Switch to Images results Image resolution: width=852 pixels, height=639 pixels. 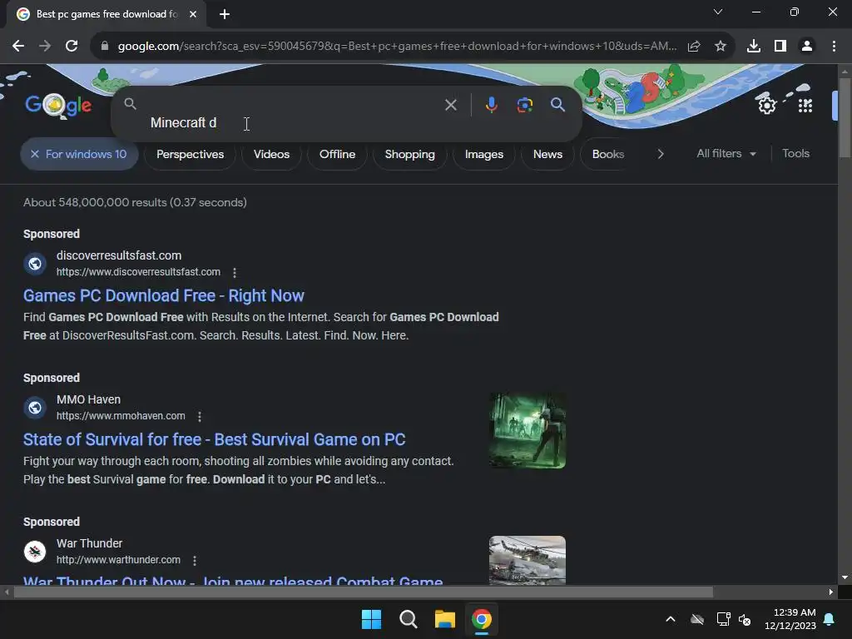click(484, 154)
